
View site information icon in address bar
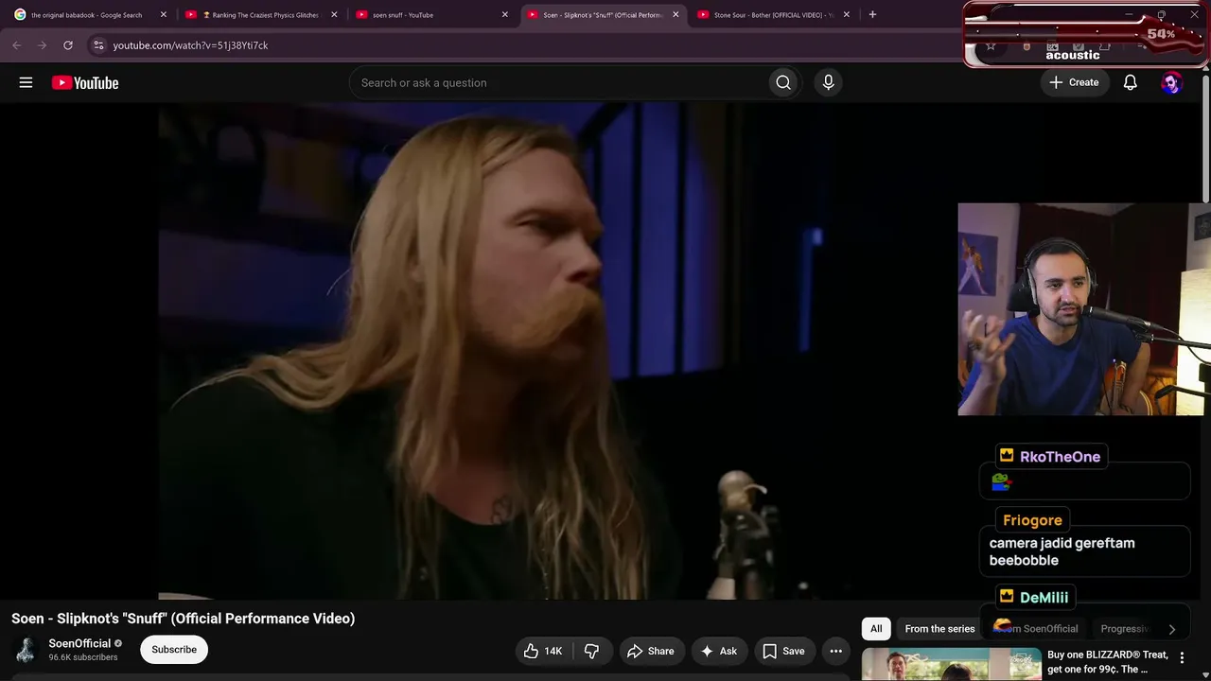click(98, 45)
